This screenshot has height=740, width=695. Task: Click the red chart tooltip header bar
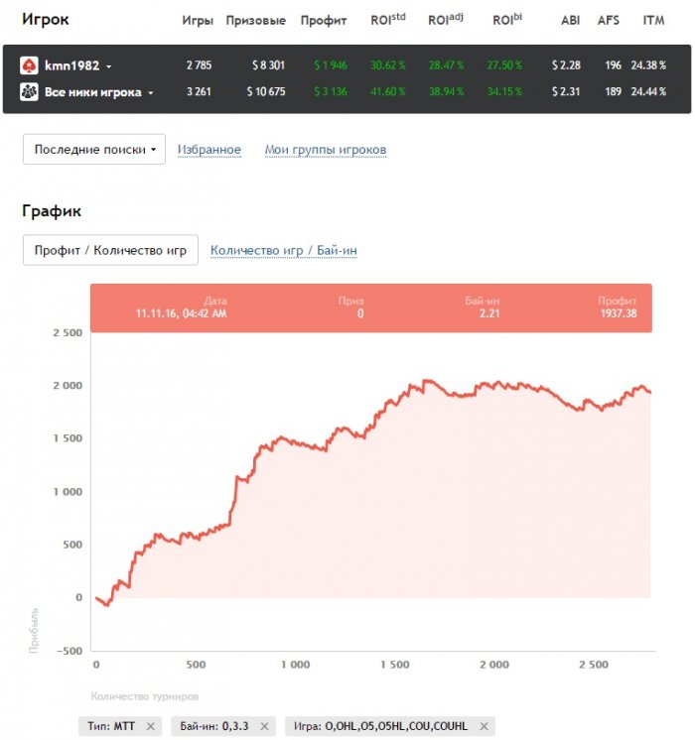coord(371,308)
